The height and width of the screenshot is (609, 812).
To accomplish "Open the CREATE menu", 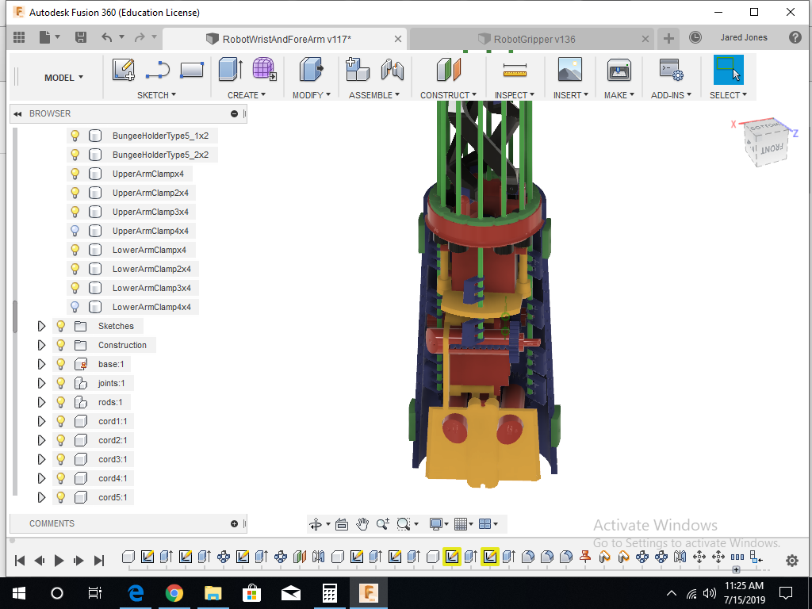I will click(x=247, y=95).
